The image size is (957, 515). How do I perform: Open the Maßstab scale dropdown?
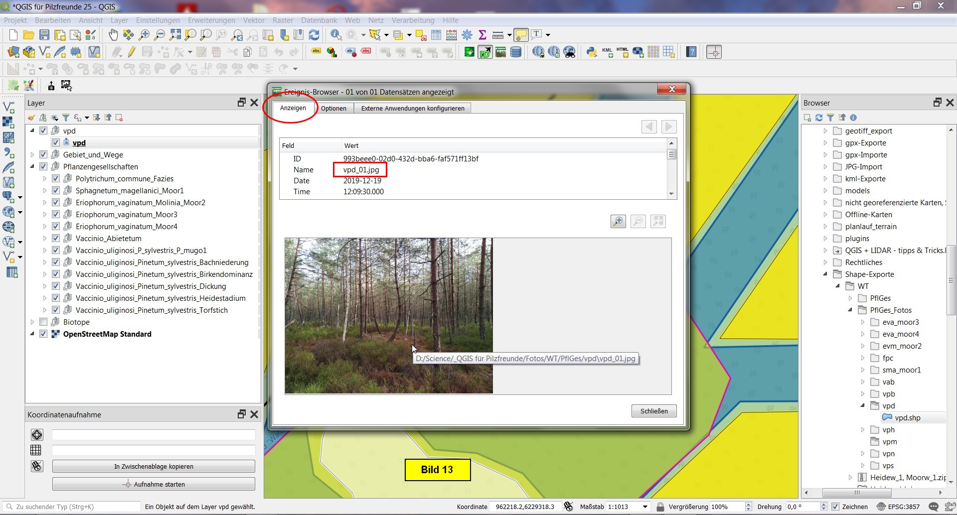click(645, 507)
